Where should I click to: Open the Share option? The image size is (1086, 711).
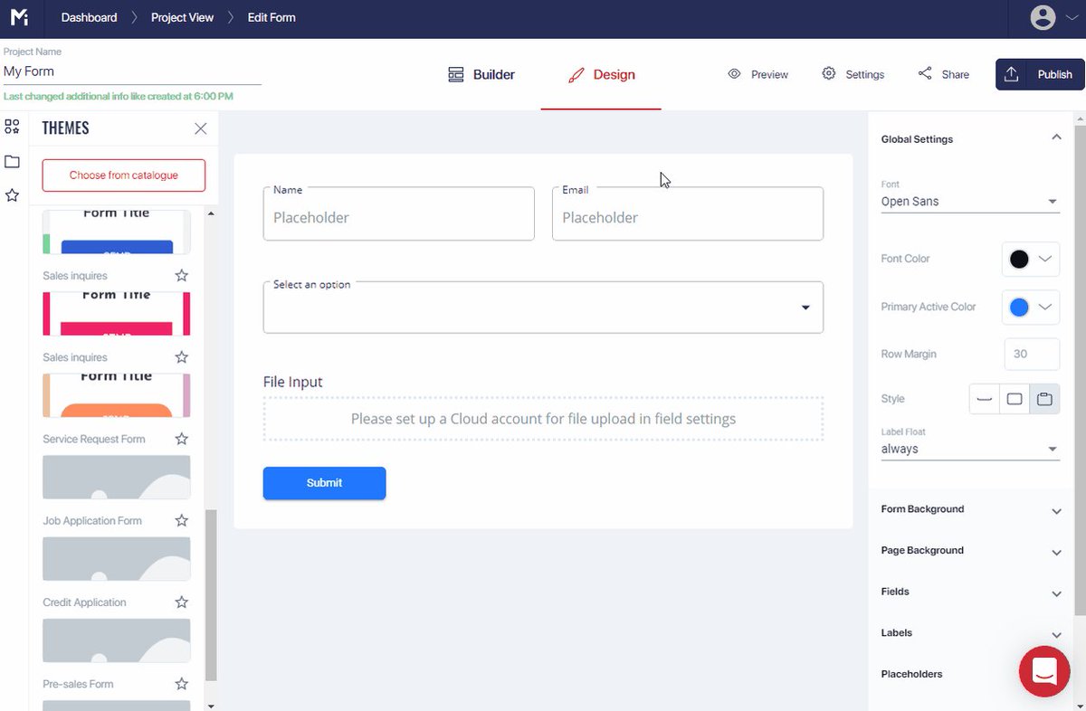tap(943, 74)
